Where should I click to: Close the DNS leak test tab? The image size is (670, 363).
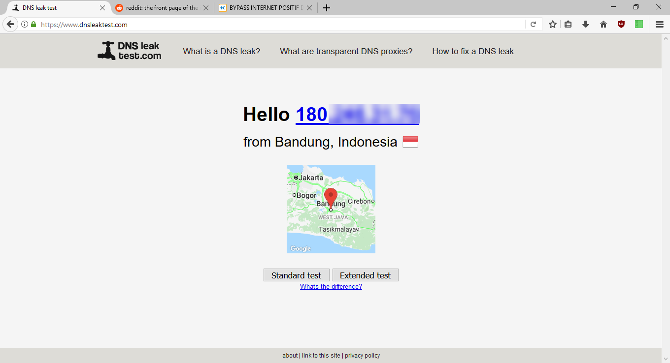point(102,8)
